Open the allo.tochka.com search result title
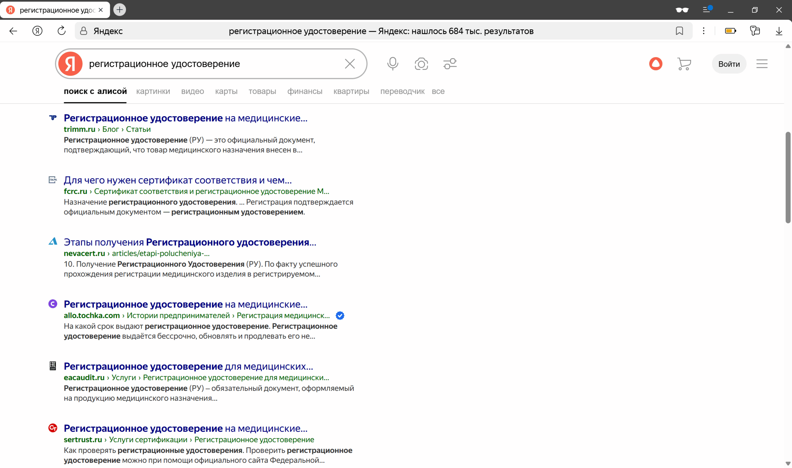The width and height of the screenshot is (792, 468). pos(185,304)
